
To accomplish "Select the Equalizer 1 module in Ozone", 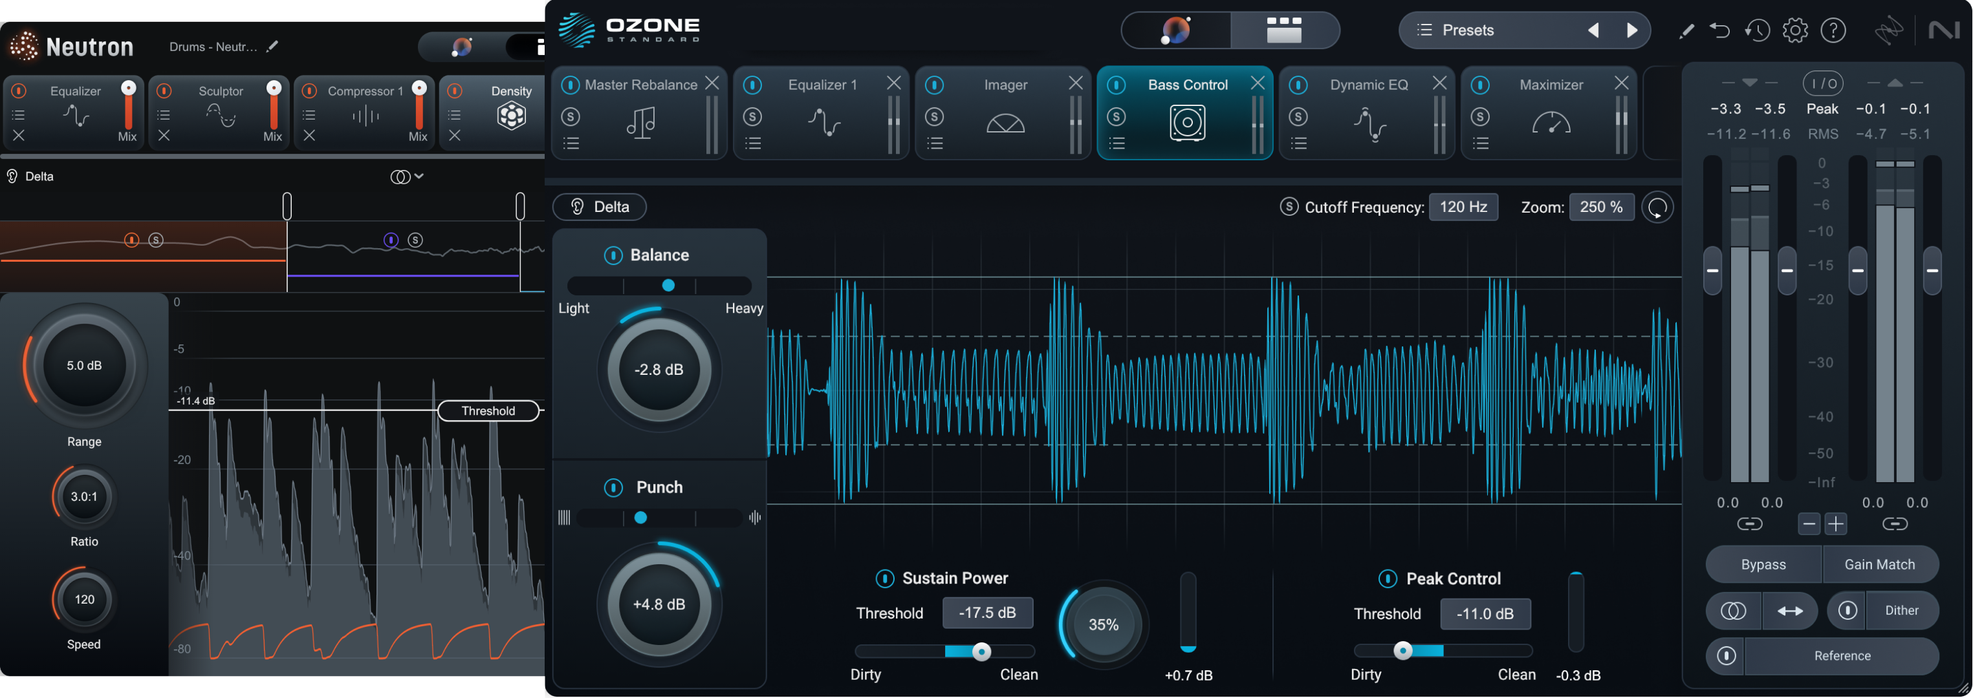I will coord(822,112).
